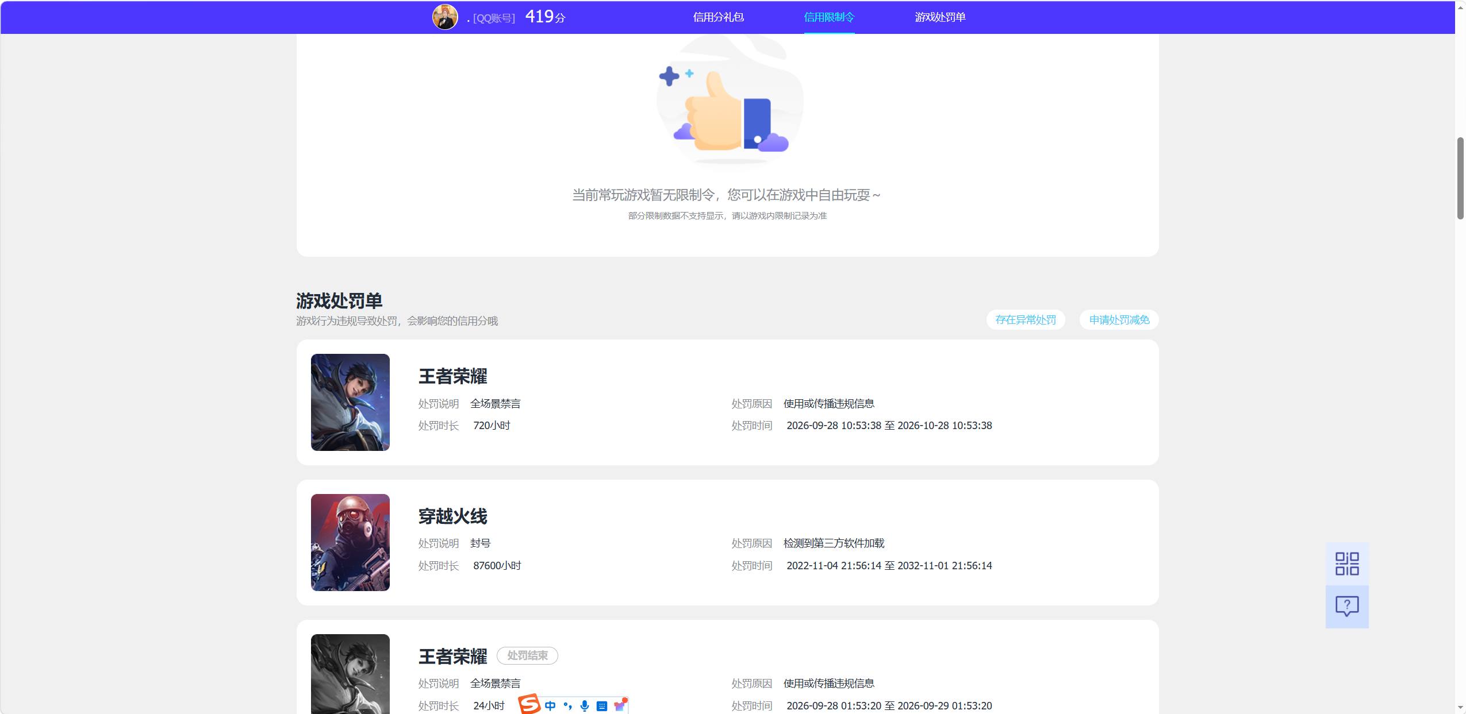Viewport: 1466px width, 714px height.
Task: Click the Sogou voice input microphone
Action: coord(585,706)
